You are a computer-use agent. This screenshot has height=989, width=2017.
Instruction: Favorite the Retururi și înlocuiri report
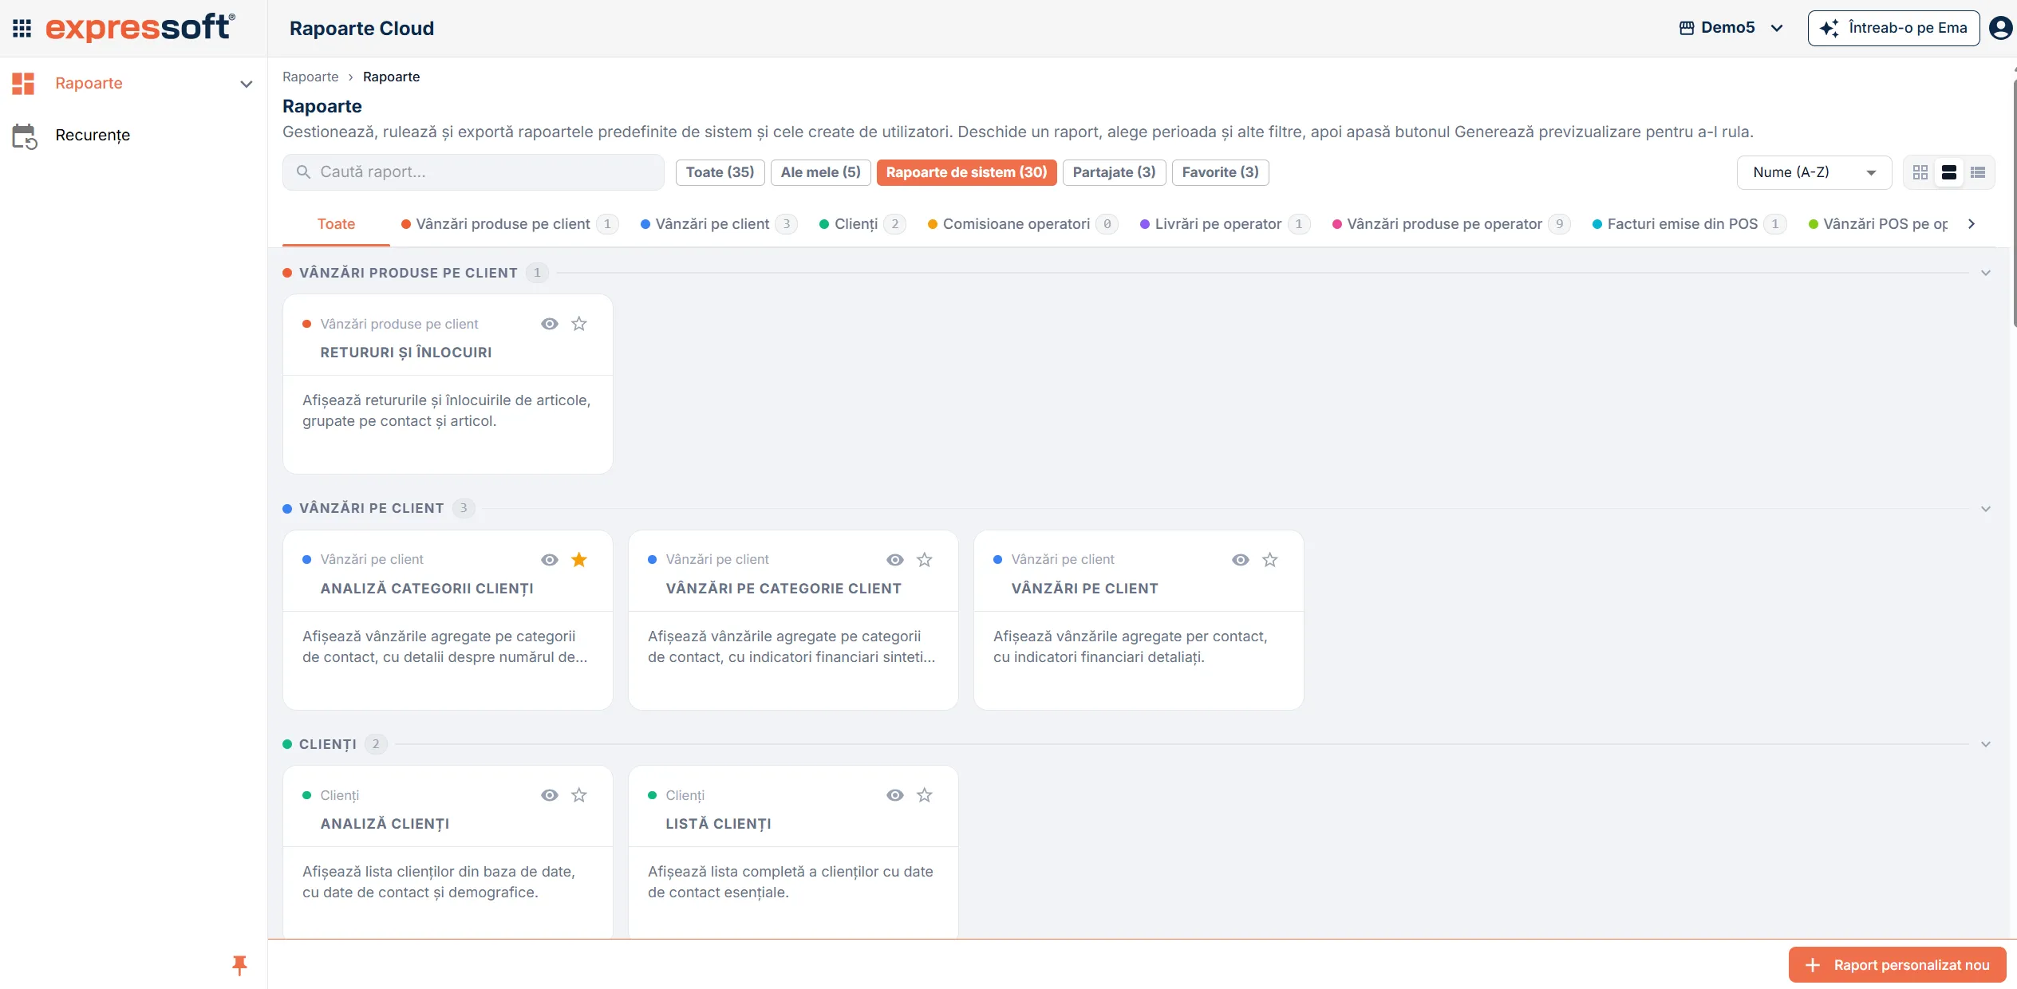(x=579, y=324)
